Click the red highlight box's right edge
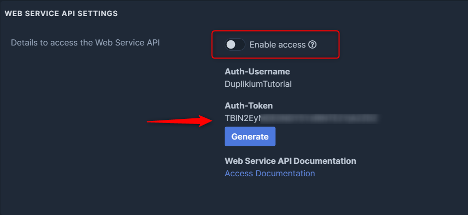Viewport: 468px width, 215px height. (x=339, y=45)
